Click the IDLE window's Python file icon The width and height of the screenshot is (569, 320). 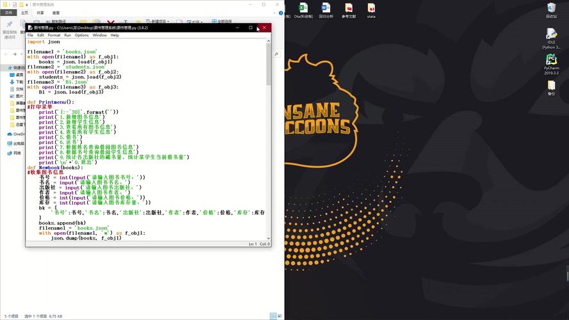pos(30,28)
